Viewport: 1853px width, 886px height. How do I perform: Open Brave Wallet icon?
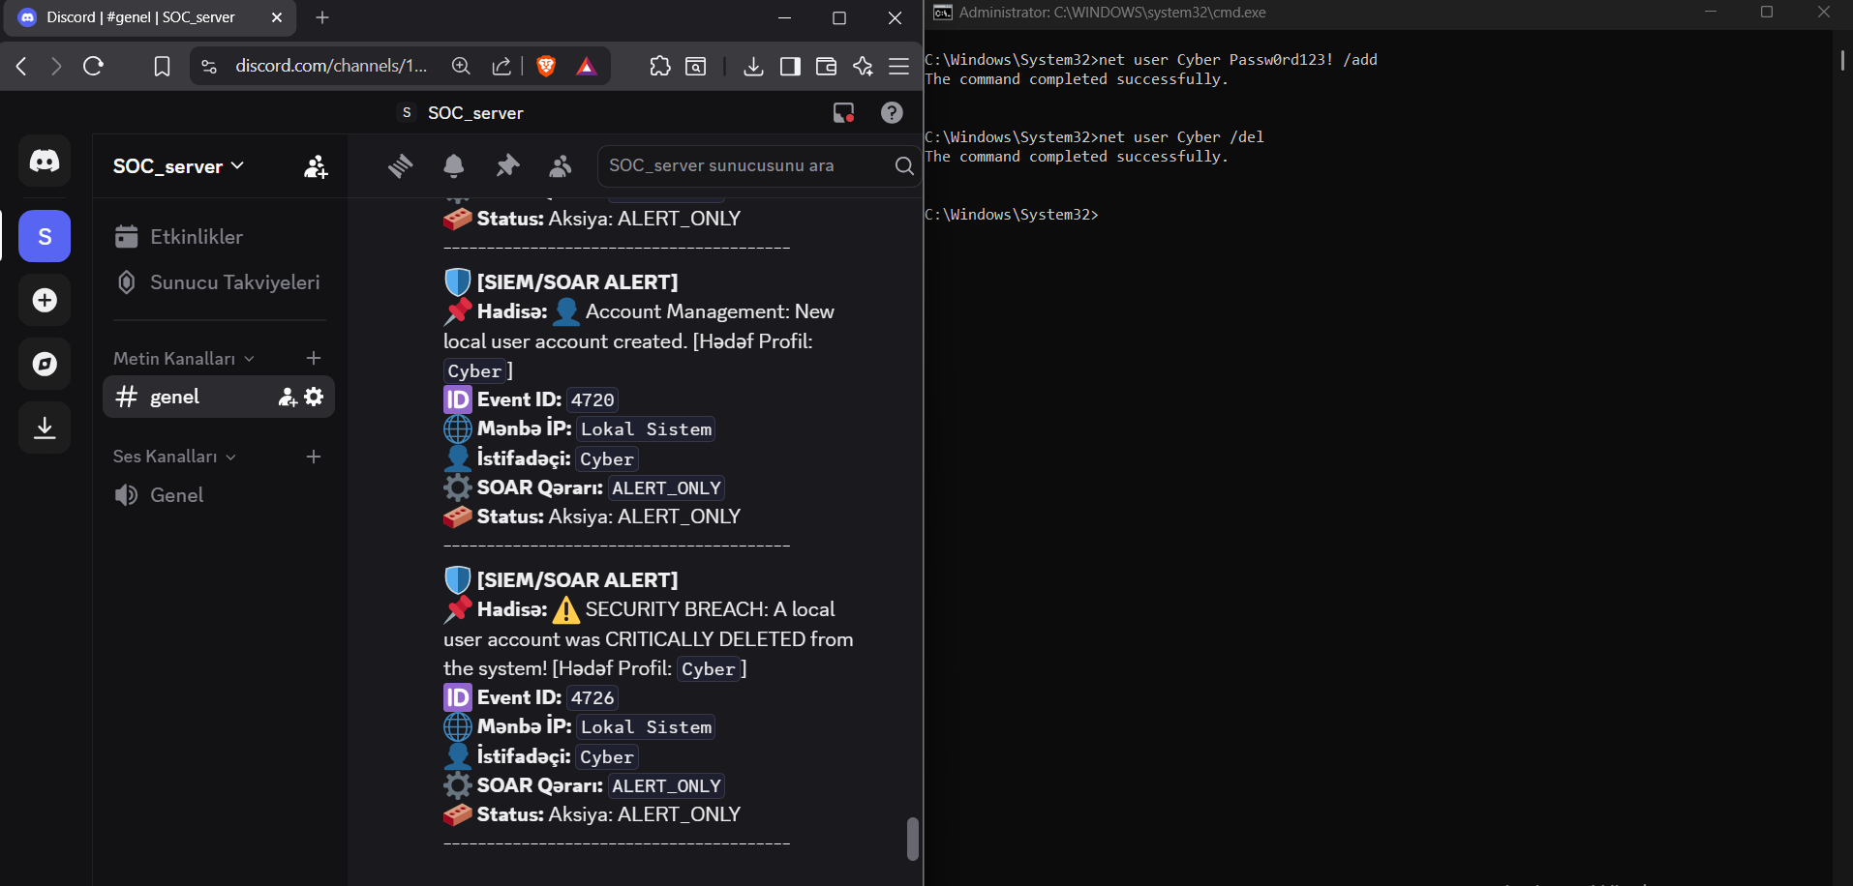click(x=826, y=66)
